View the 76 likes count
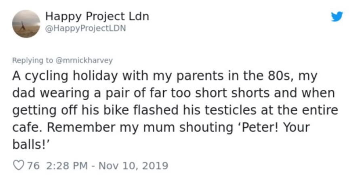The height and width of the screenshot is (181, 358). [x=33, y=166]
